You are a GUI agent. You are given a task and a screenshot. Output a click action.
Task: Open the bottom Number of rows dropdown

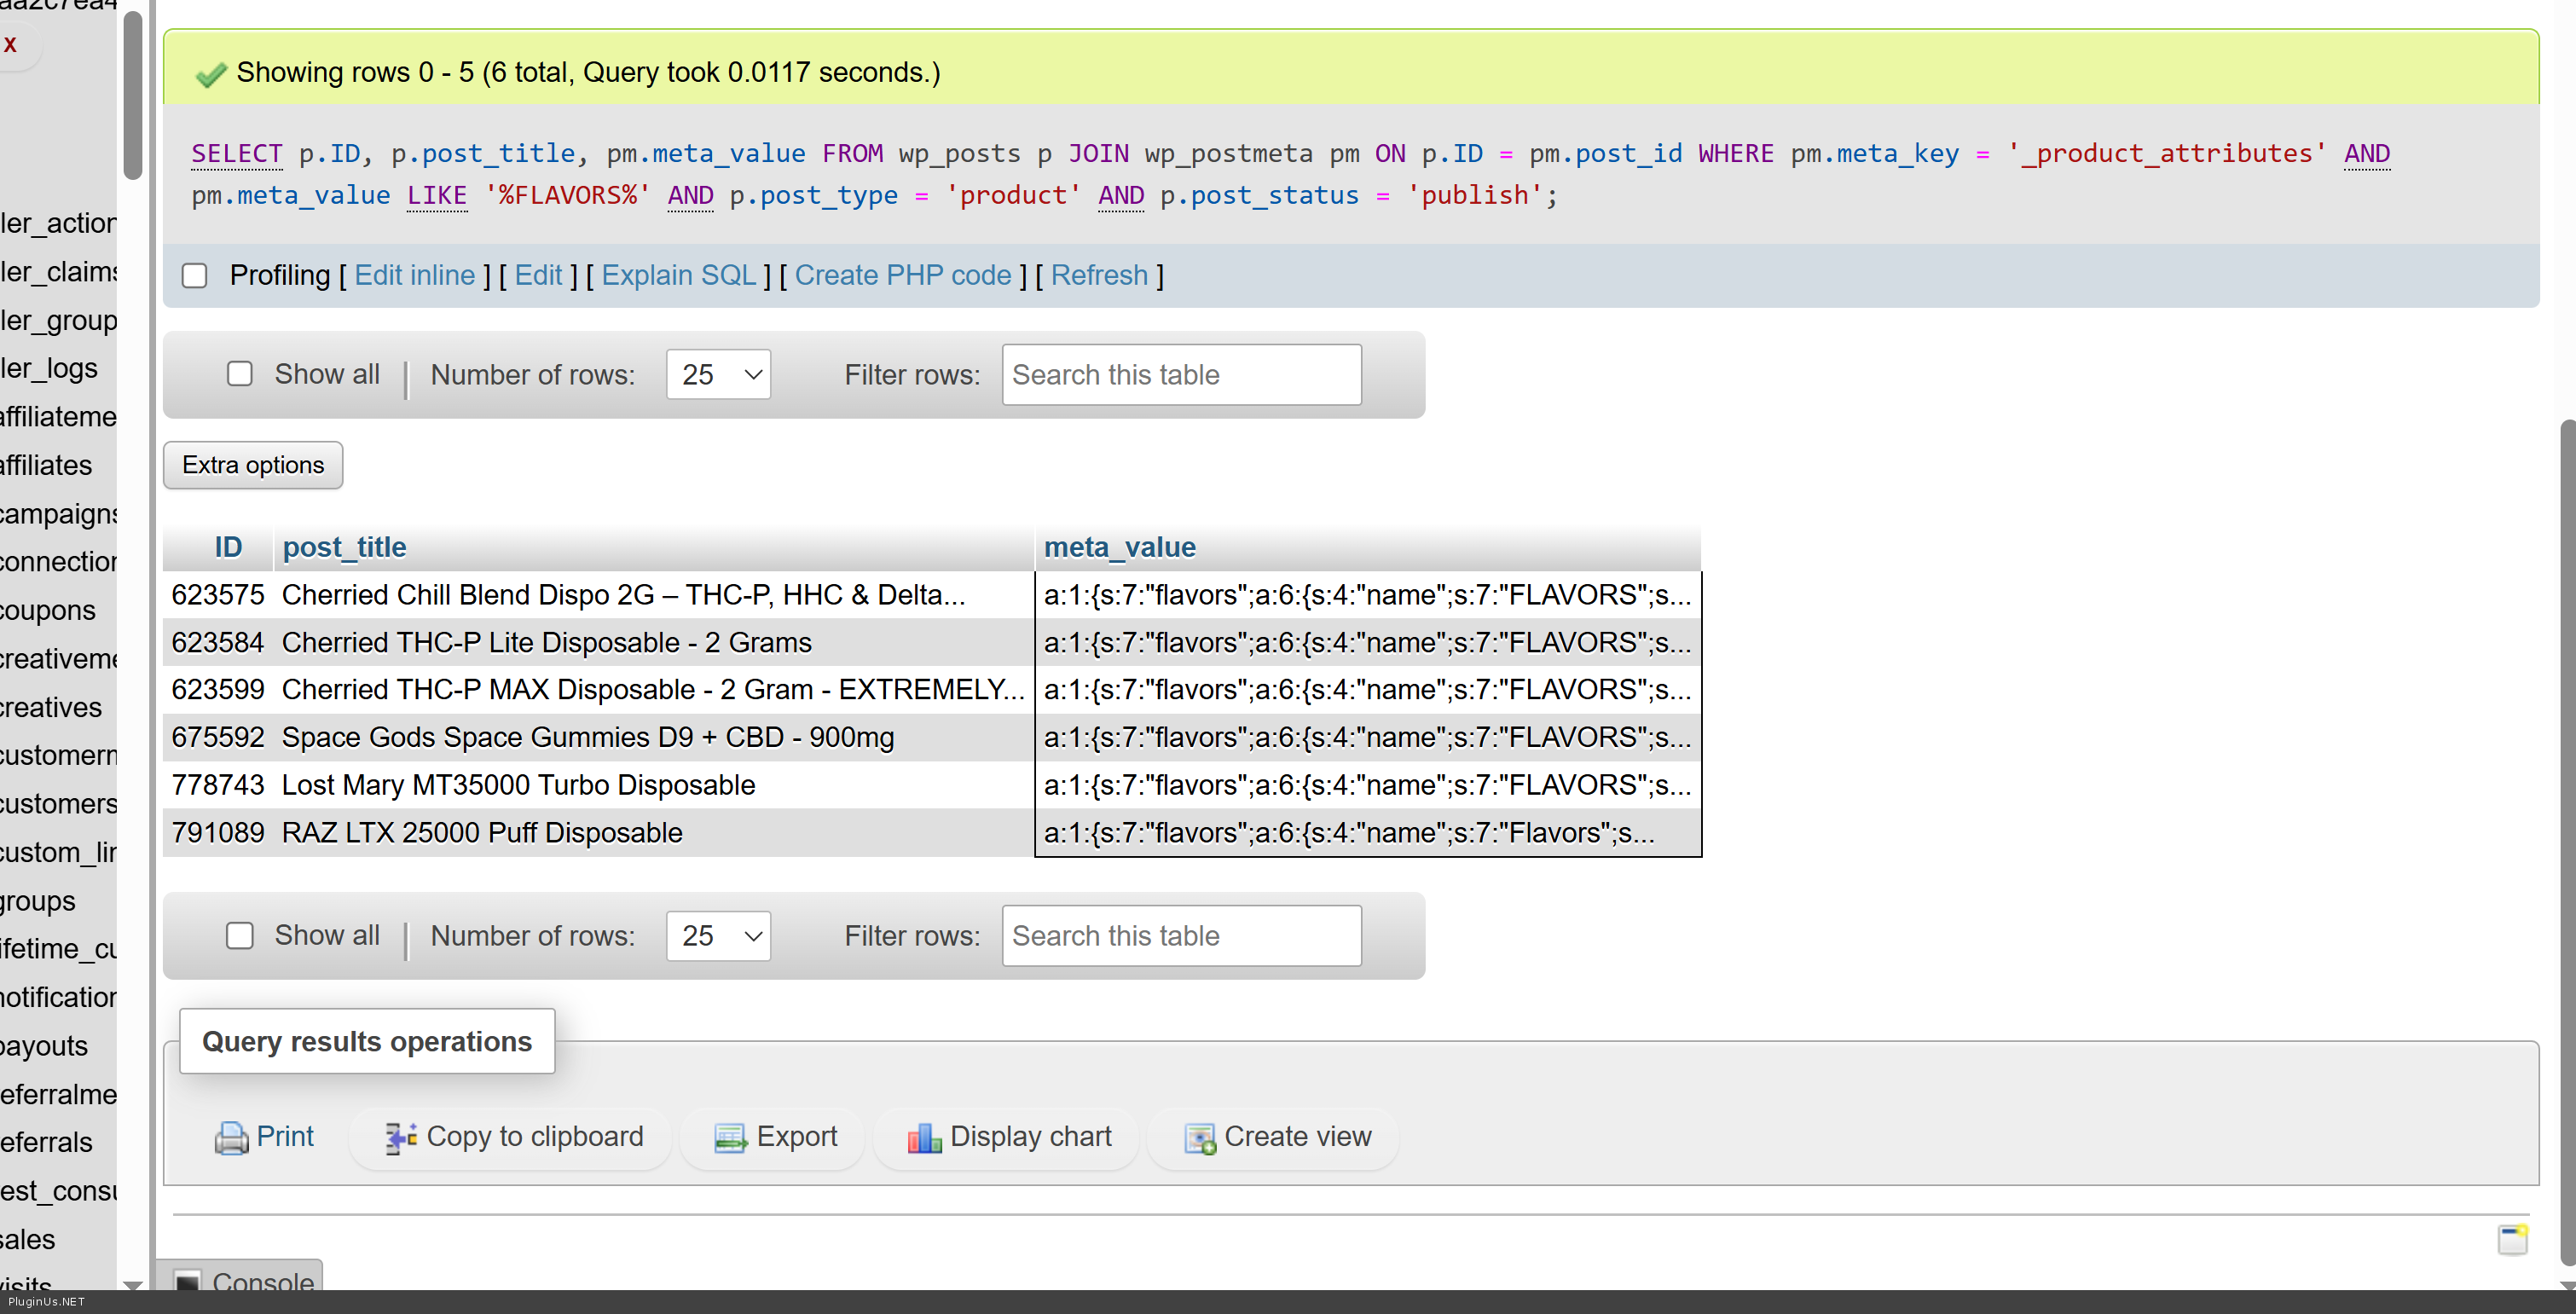point(718,935)
